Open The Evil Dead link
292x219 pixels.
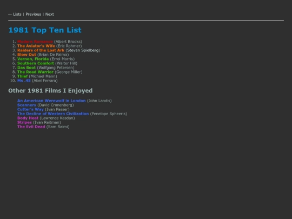31,127
